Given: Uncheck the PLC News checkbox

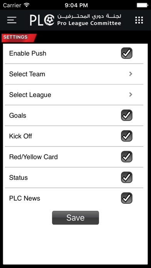Looking at the screenshot, I should point(127,198).
